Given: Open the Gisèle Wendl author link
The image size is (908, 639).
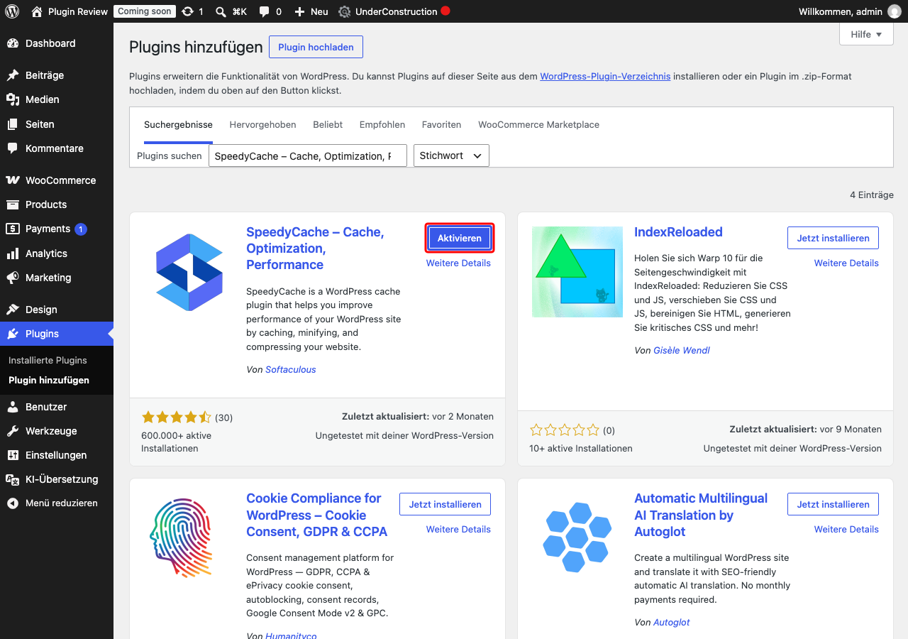Looking at the screenshot, I should 682,350.
